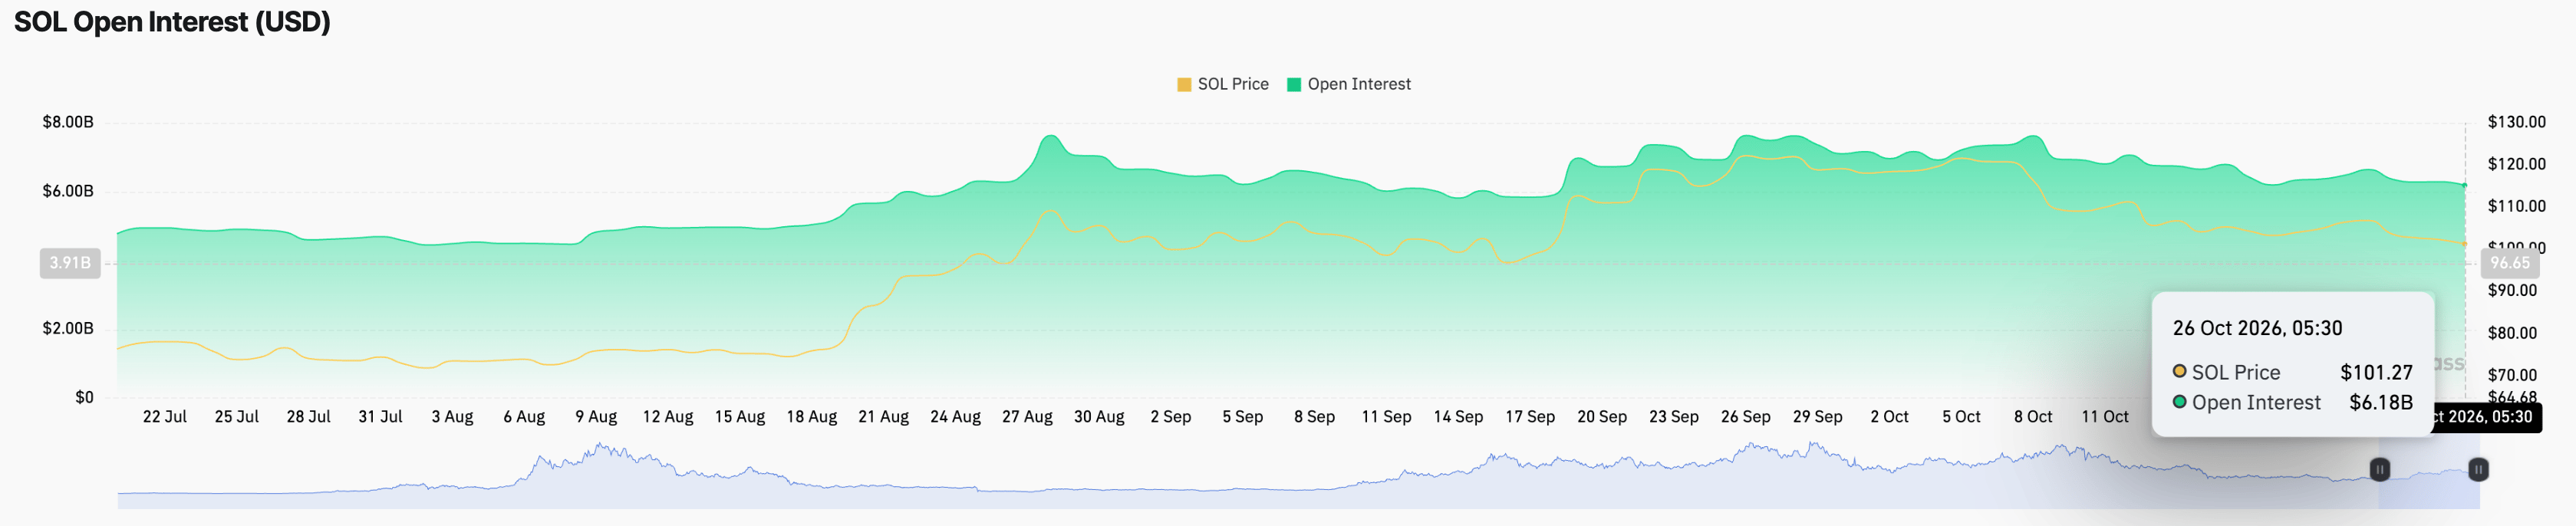Click the 8 Sep date label

pos(1314,417)
